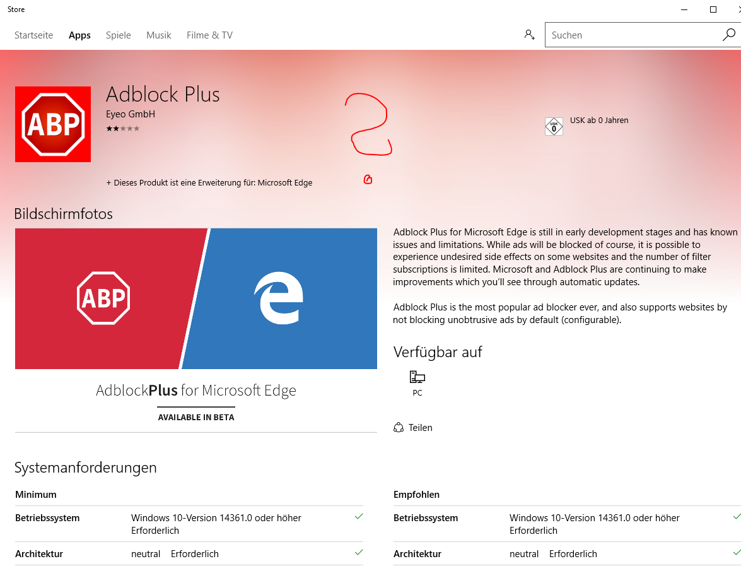Click Betriebssystem label under Empfohlen

pyautogui.click(x=426, y=518)
